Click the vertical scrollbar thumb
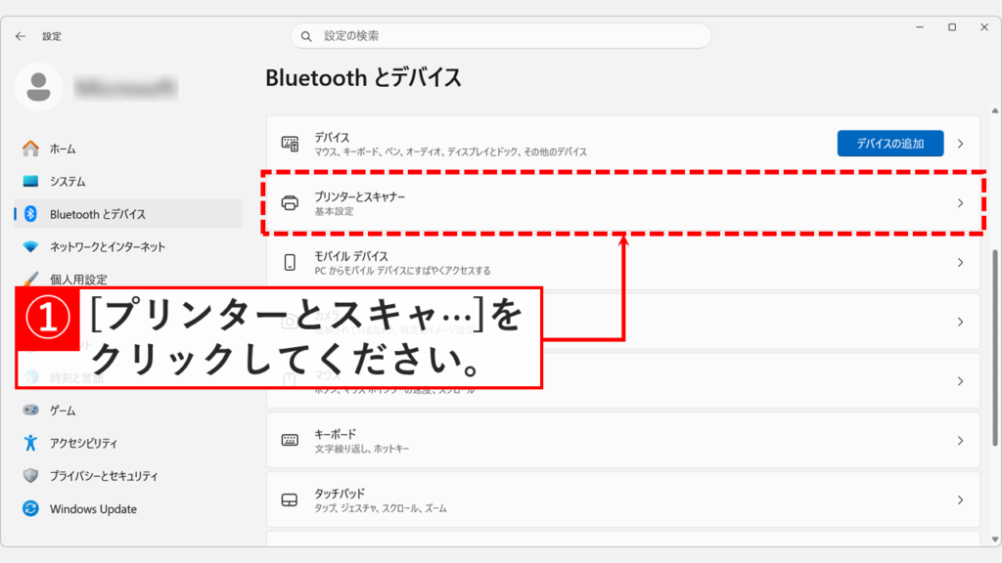The width and height of the screenshot is (1002, 563). click(995, 348)
